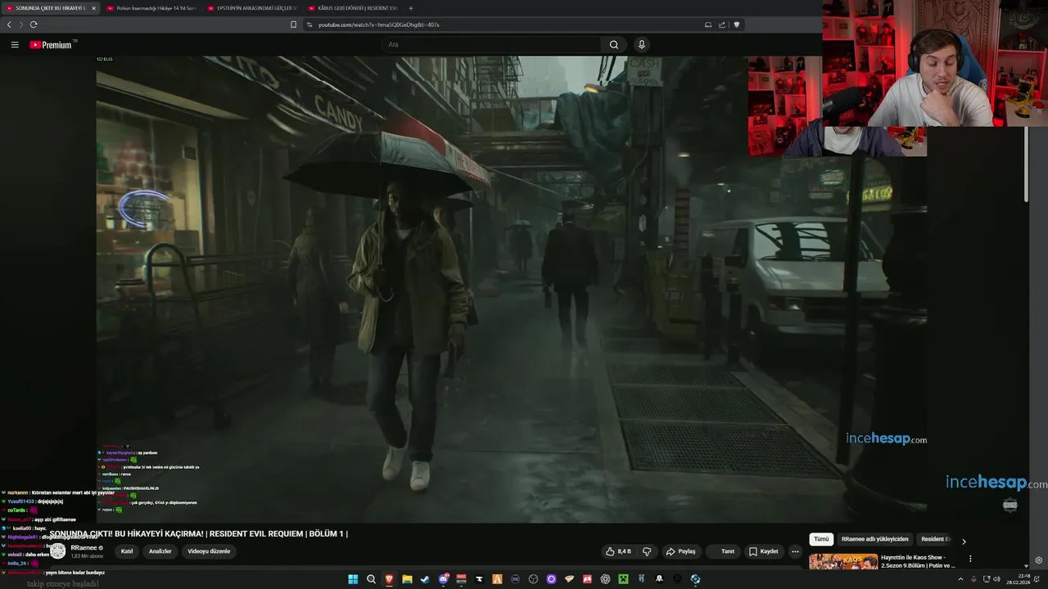
Task: Share page via address bar share icon
Action: point(722,25)
